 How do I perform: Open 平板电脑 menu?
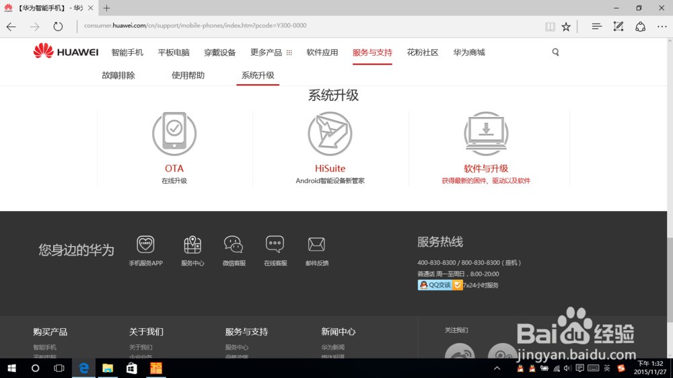coord(174,52)
